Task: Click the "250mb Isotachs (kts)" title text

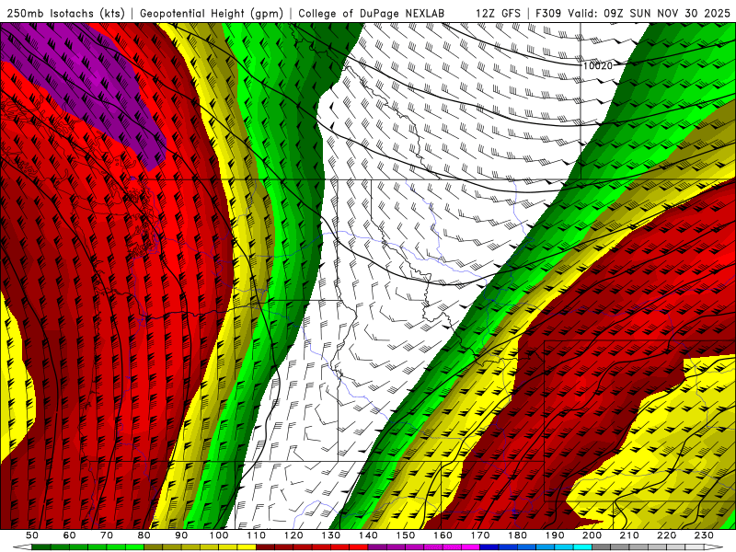Action: [x=65, y=13]
